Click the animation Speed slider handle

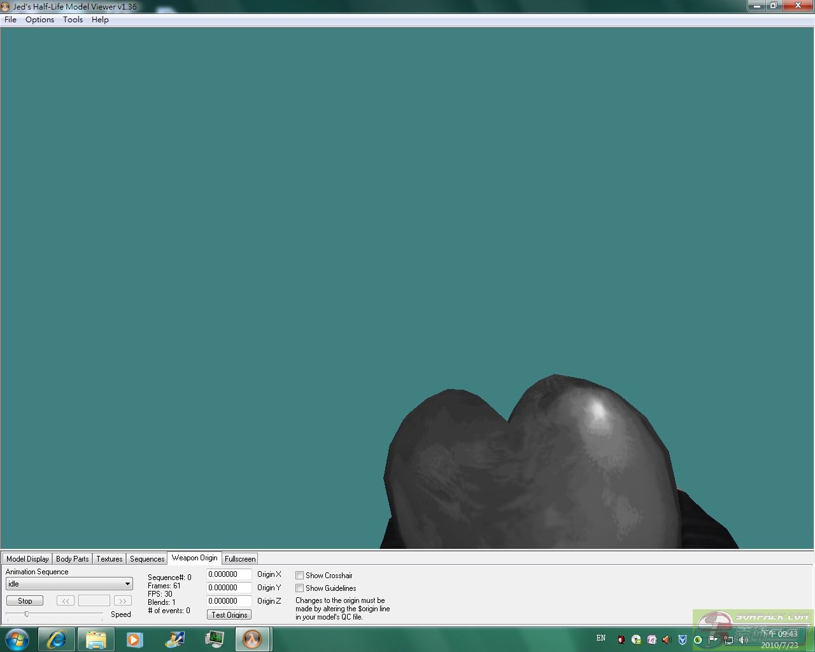[27, 614]
